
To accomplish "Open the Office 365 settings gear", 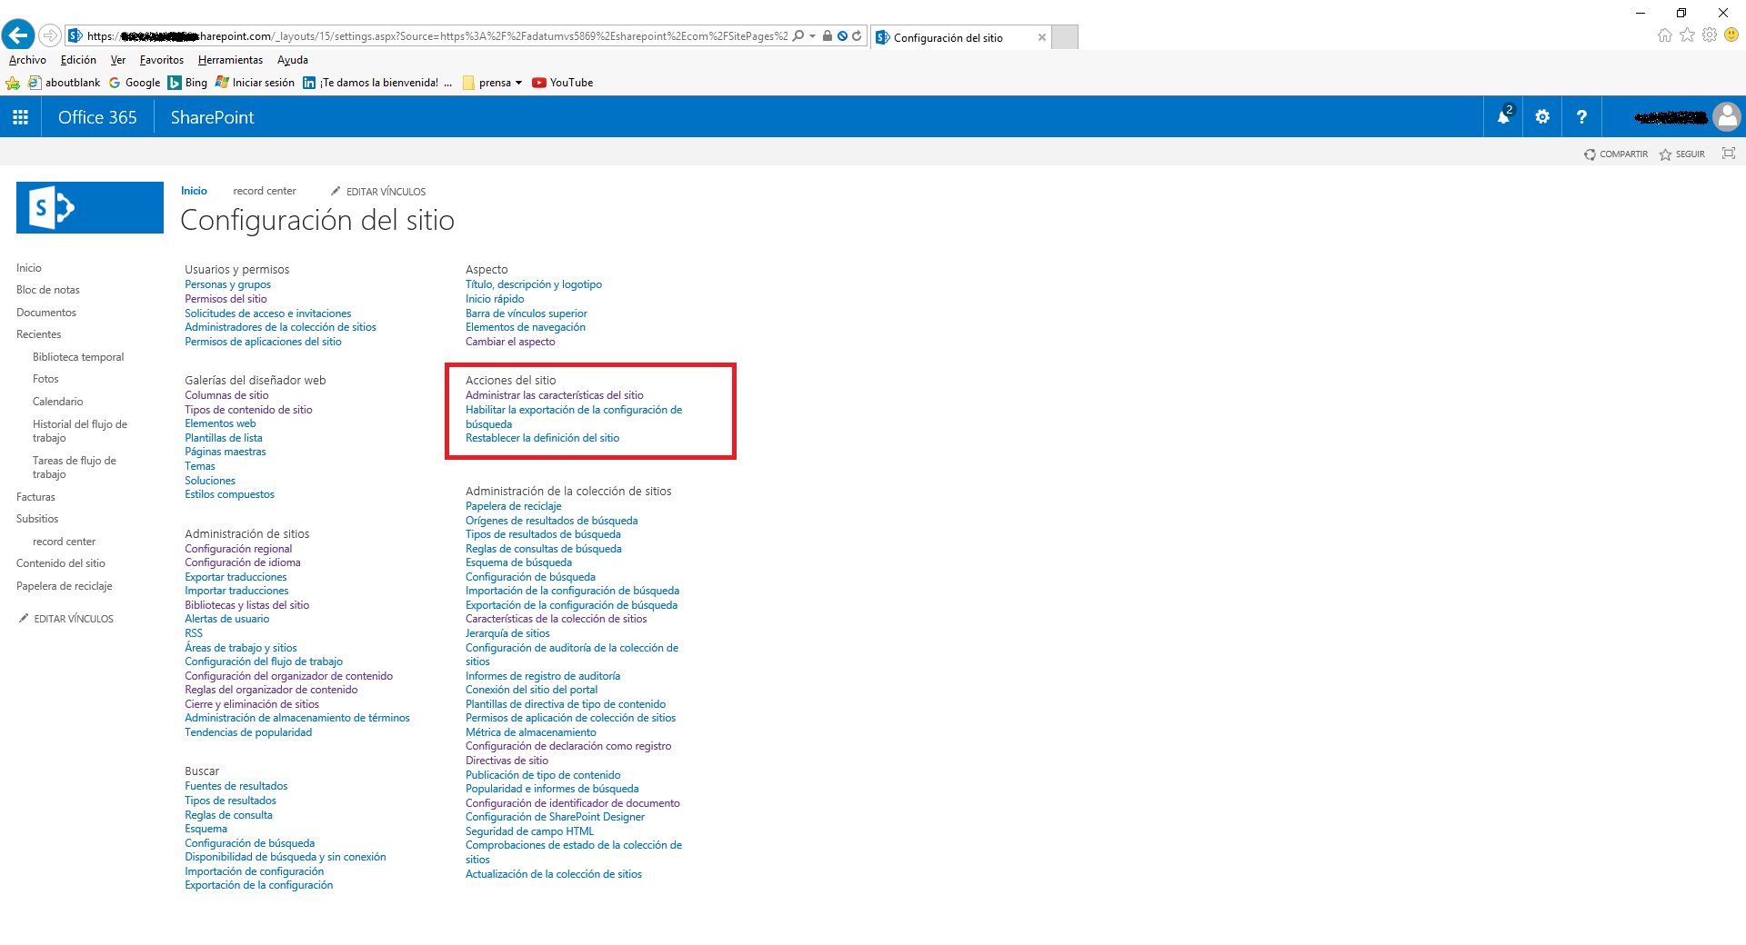I will pyautogui.click(x=1542, y=116).
